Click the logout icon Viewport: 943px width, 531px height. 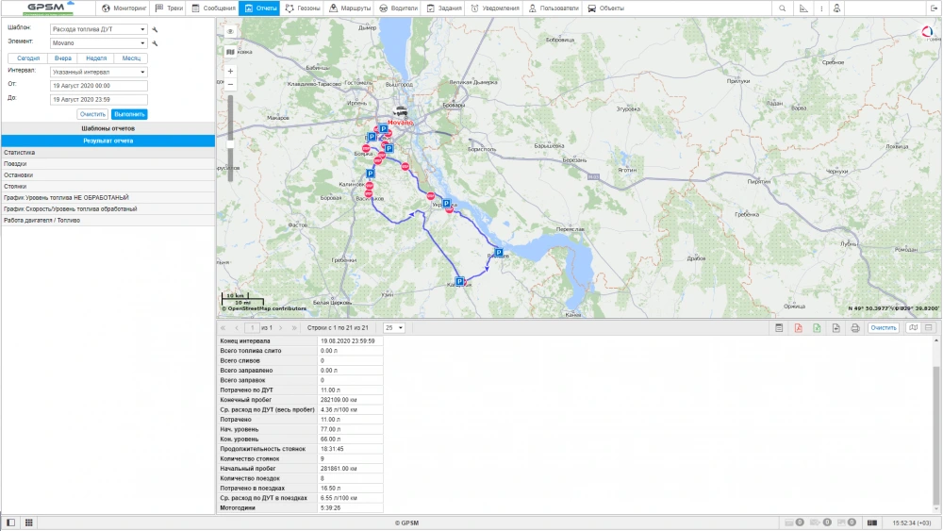(x=934, y=8)
